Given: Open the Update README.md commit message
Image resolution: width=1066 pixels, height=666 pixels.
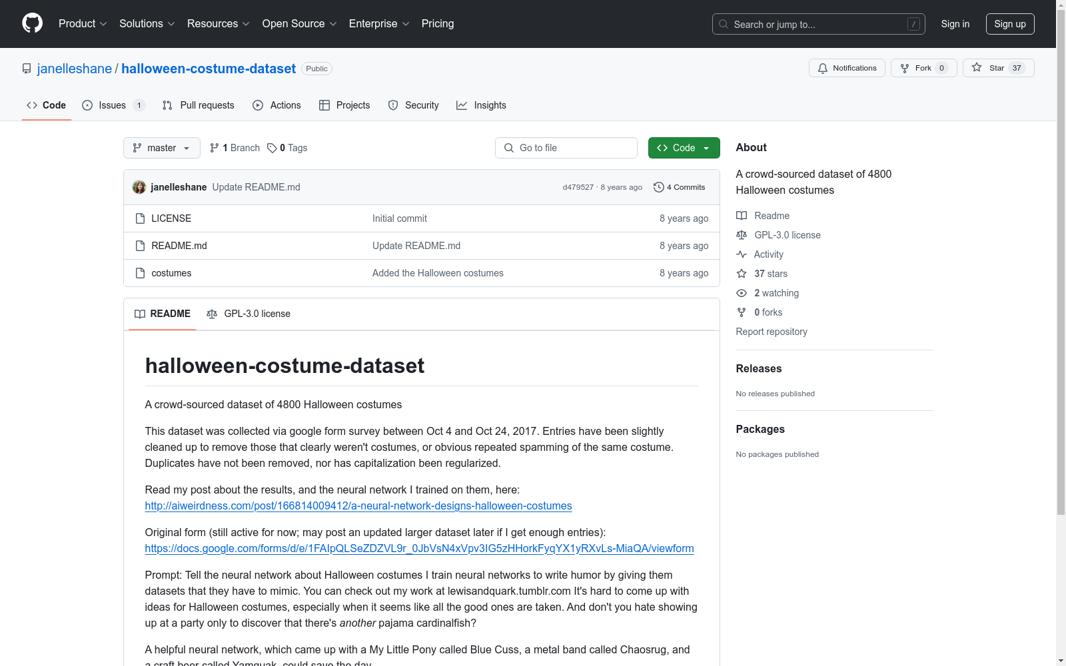Looking at the screenshot, I should 257,187.
